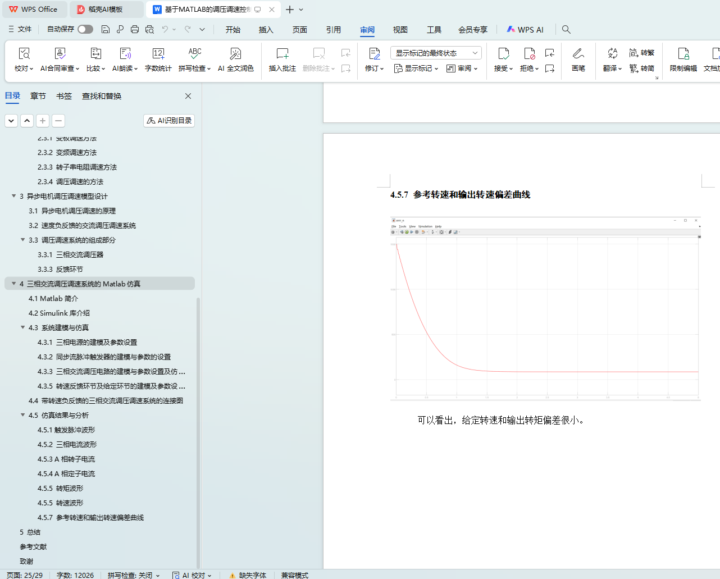Select the pen (画笔) drawing tool
720x579 pixels.
tap(578, 54)
